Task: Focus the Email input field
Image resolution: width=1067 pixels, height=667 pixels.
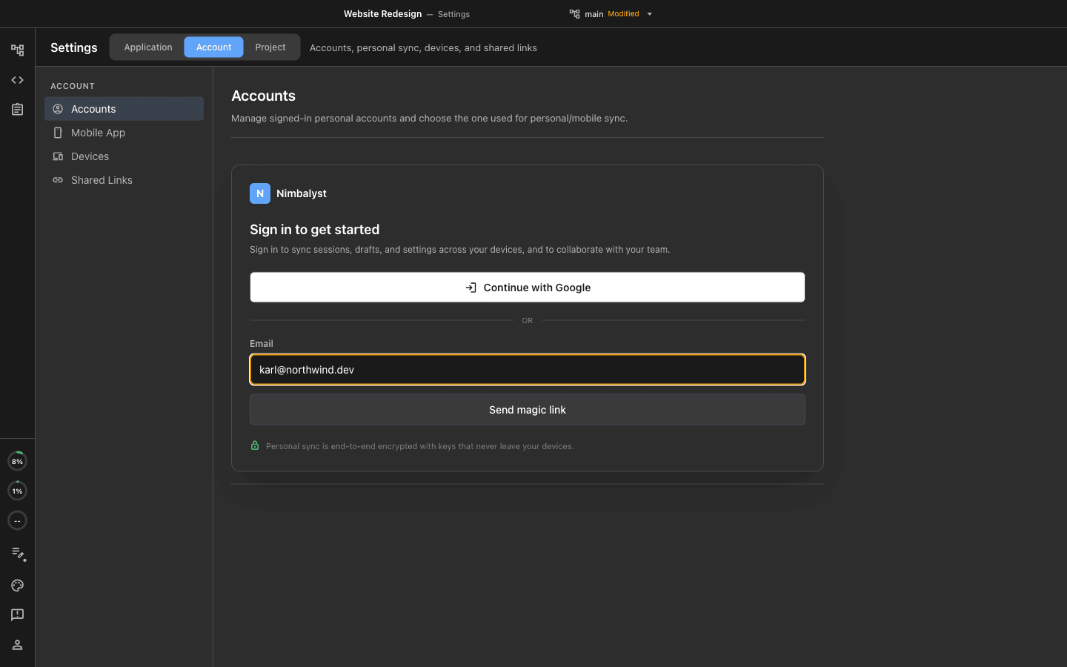Action: [x=528, y=370]
